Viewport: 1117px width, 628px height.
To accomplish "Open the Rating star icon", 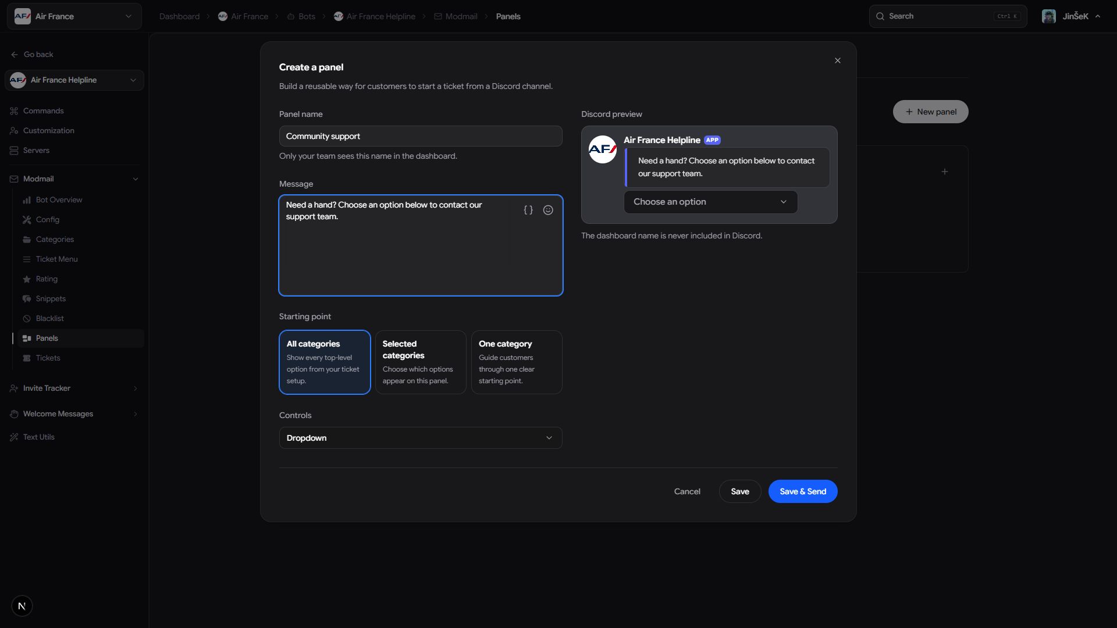I will (x=27, y=279).
